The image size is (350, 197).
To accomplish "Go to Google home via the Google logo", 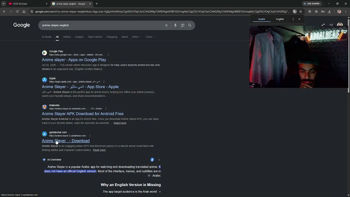I will (x=22, y=25).
